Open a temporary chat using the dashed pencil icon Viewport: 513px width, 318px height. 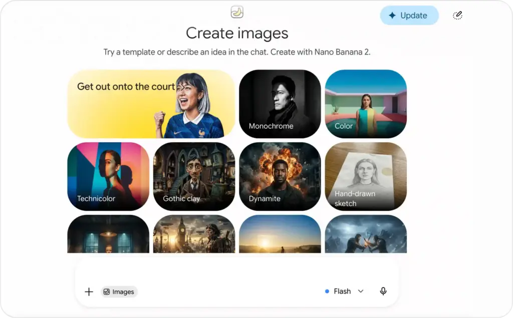click(x=457, y=16)
